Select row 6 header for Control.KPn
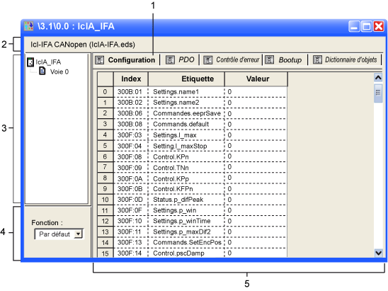The width and height of the screenshot is (388, 291). pyautogui.click(x=105, y=156)
